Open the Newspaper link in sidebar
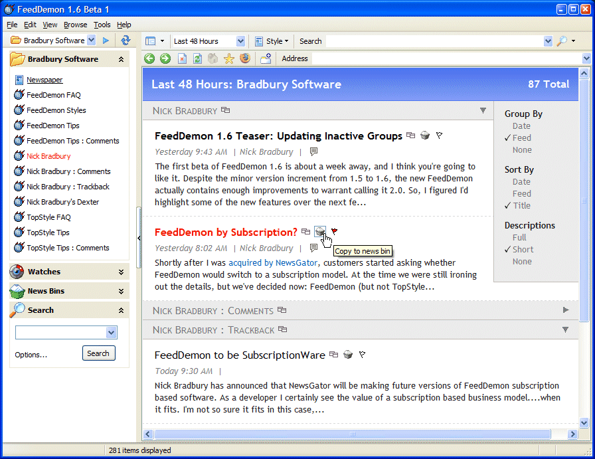 44,80
